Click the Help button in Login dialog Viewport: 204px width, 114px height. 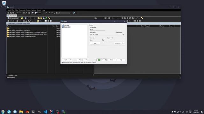click(121, 60)
